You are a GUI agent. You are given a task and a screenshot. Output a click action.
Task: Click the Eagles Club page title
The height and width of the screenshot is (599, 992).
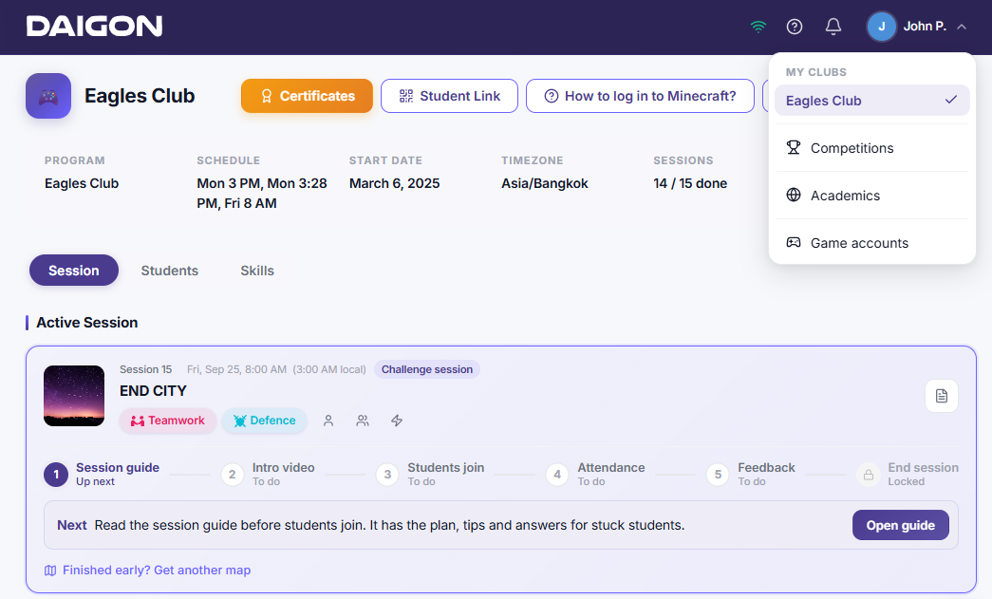point(140,96)
